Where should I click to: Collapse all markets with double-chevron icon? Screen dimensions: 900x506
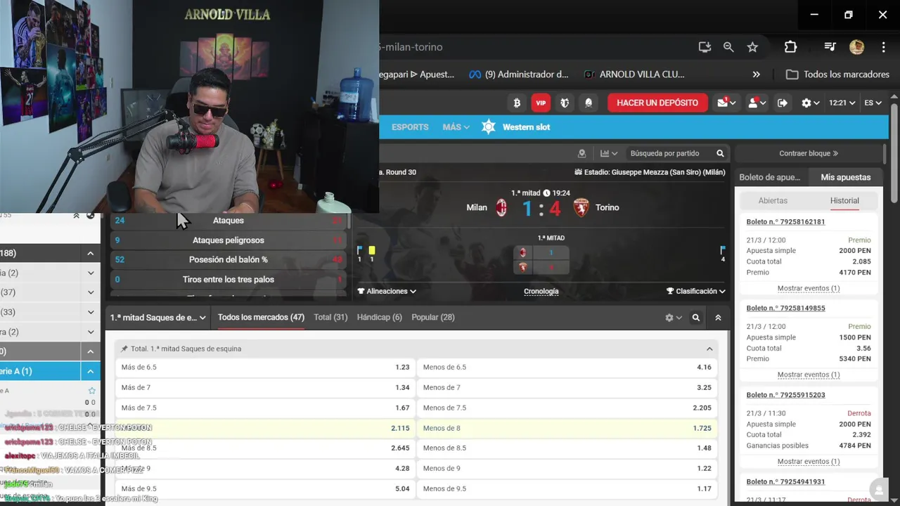coord(718,318)
